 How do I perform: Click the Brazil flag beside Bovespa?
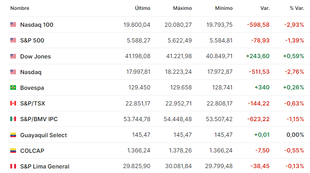(13, 87)
